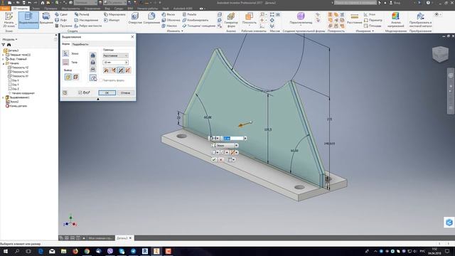Choose solid output mode in dialog

point(68,77)
